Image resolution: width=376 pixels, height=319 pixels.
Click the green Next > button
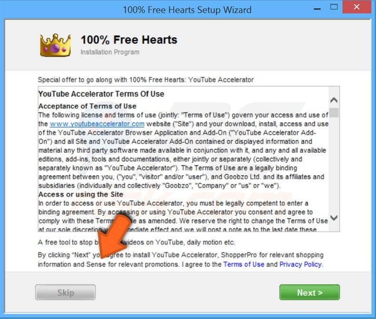309,292
